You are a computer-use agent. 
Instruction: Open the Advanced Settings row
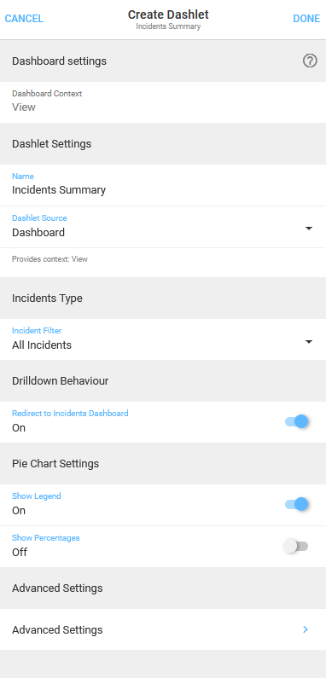click(x=163, y=629)
